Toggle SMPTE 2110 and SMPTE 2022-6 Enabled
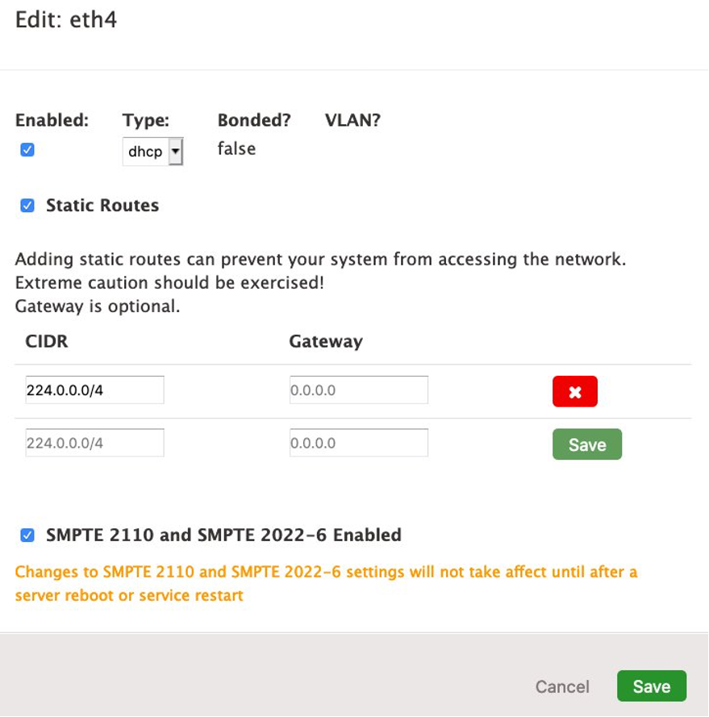Screen dimensions: 709x717 (x=29, y=534)
